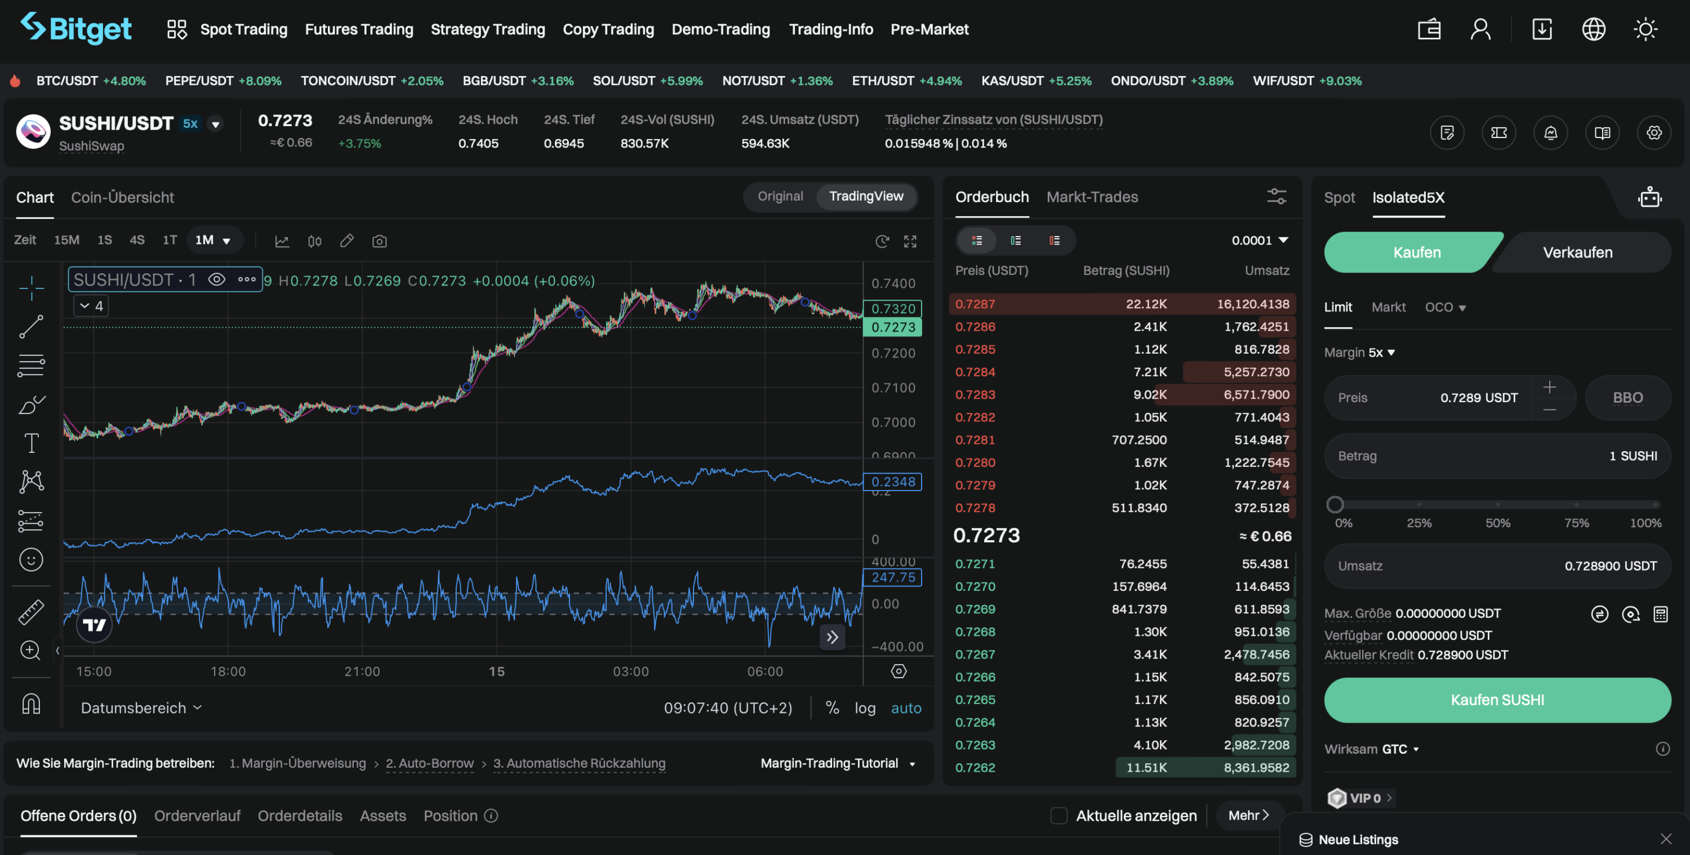Check the Aktuelle anzeigen checkbox
Image resolution: width=1690 pixels, height=855 pixels.
[x=1058, y=816]
